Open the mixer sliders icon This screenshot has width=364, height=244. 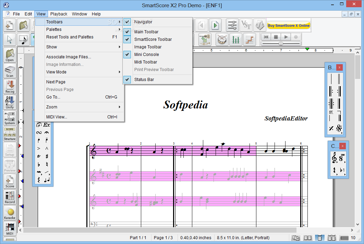coord(232,25)
